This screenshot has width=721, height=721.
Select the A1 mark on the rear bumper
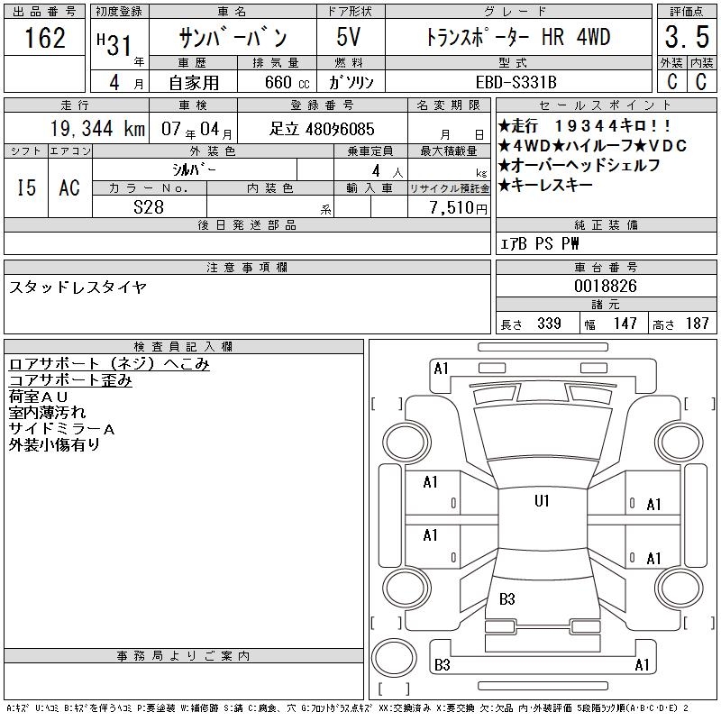click(642, 665)
